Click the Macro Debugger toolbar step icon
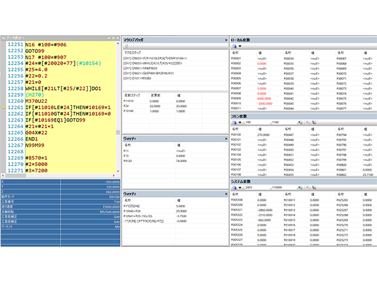Screen dimensions: 377x282 [126, 46]
